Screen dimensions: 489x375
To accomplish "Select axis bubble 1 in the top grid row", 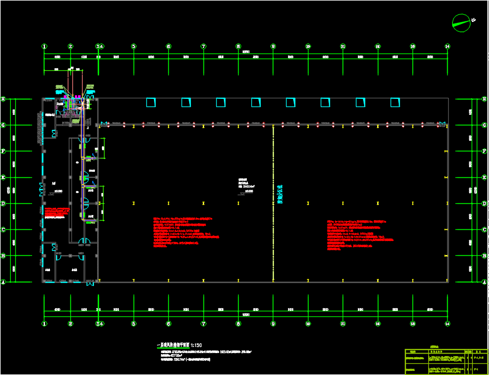I will coord(44,46).
